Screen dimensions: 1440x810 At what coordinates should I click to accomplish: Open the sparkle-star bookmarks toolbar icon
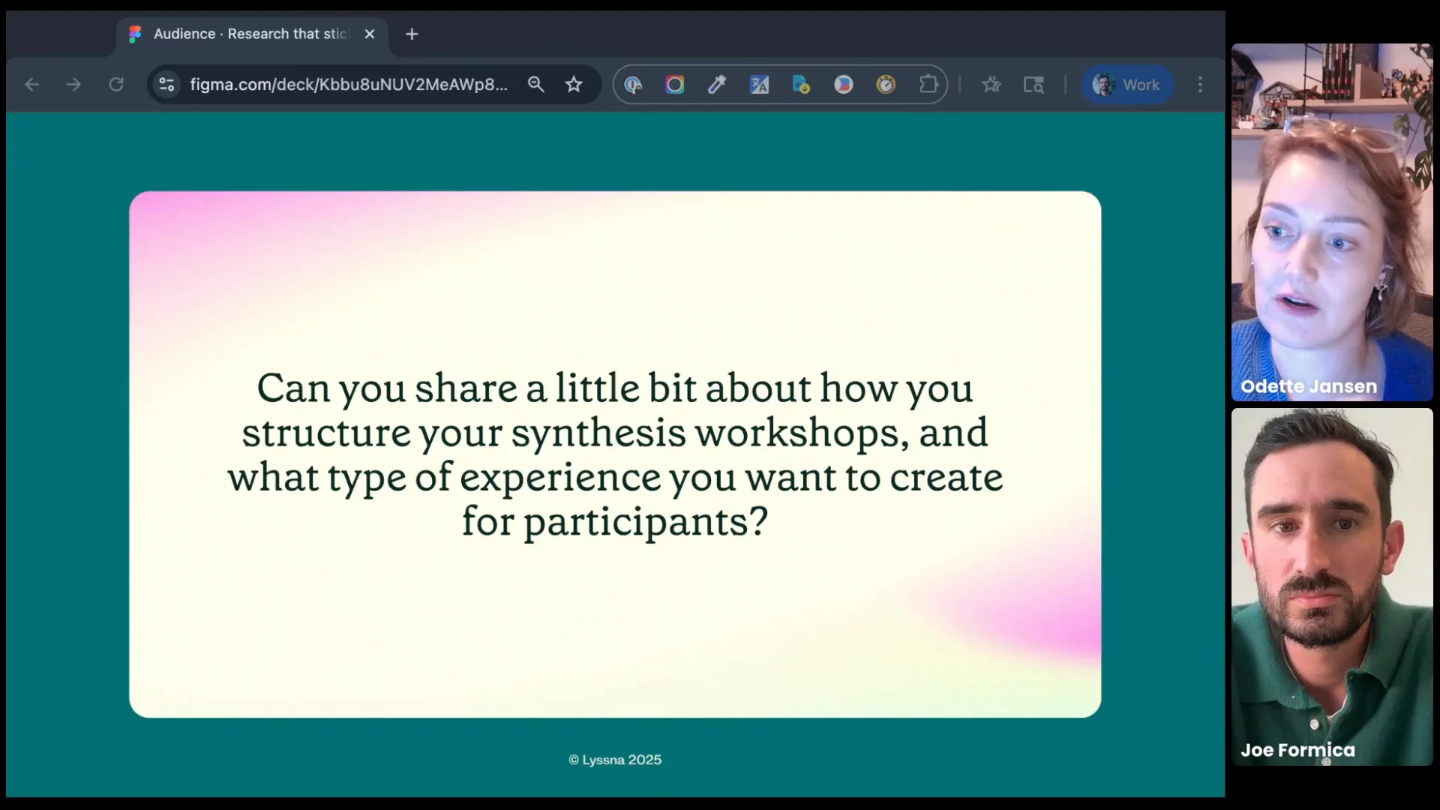[991, 85]
